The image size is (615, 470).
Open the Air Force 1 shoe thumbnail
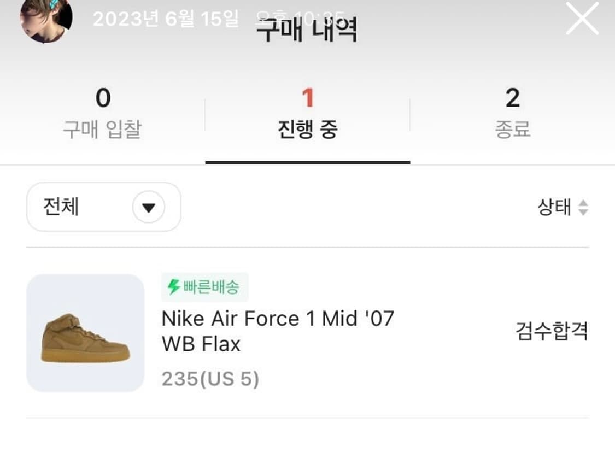pos(85,333)
